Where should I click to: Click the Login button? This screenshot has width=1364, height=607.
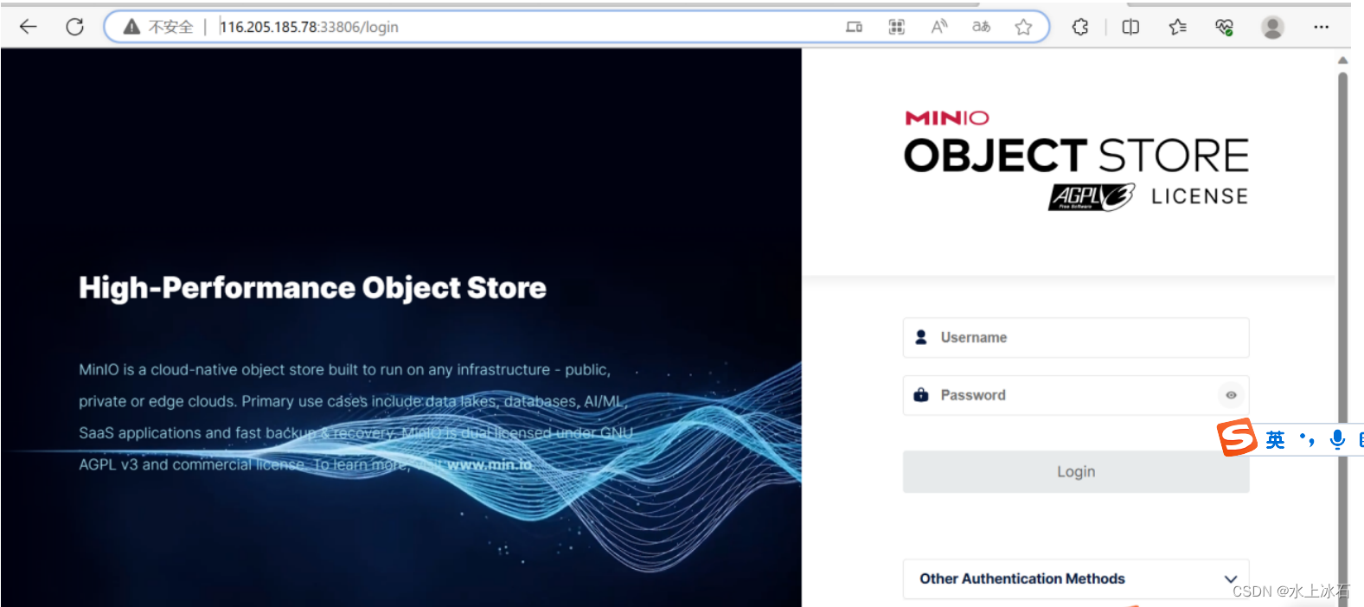click(x=1076, y=471)
